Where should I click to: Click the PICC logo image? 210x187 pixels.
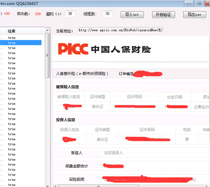tap(73, 49)
